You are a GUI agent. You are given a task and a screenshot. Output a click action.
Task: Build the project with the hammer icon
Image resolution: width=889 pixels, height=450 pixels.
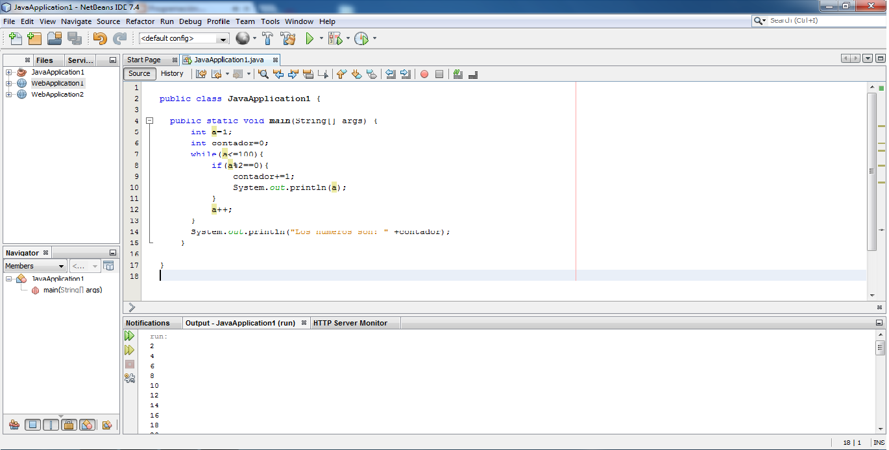(x=268, y=38)
